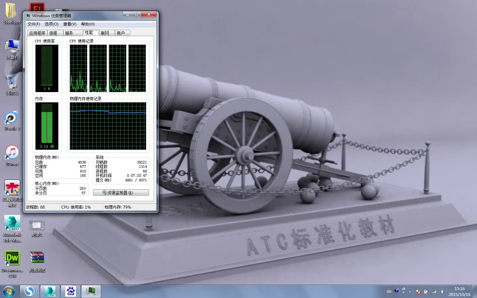The image size is (477, 298).
Task: Click the network signal bars tray icon
Action: 434,292
